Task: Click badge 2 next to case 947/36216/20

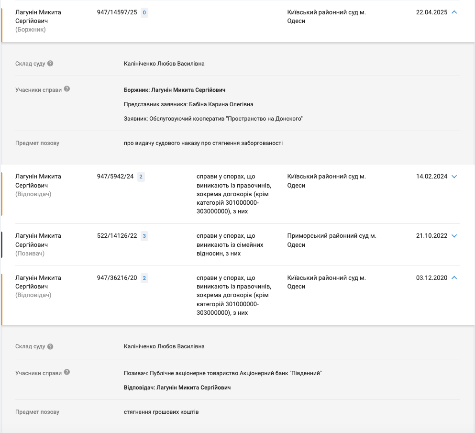Action: (x=144, y=278)
